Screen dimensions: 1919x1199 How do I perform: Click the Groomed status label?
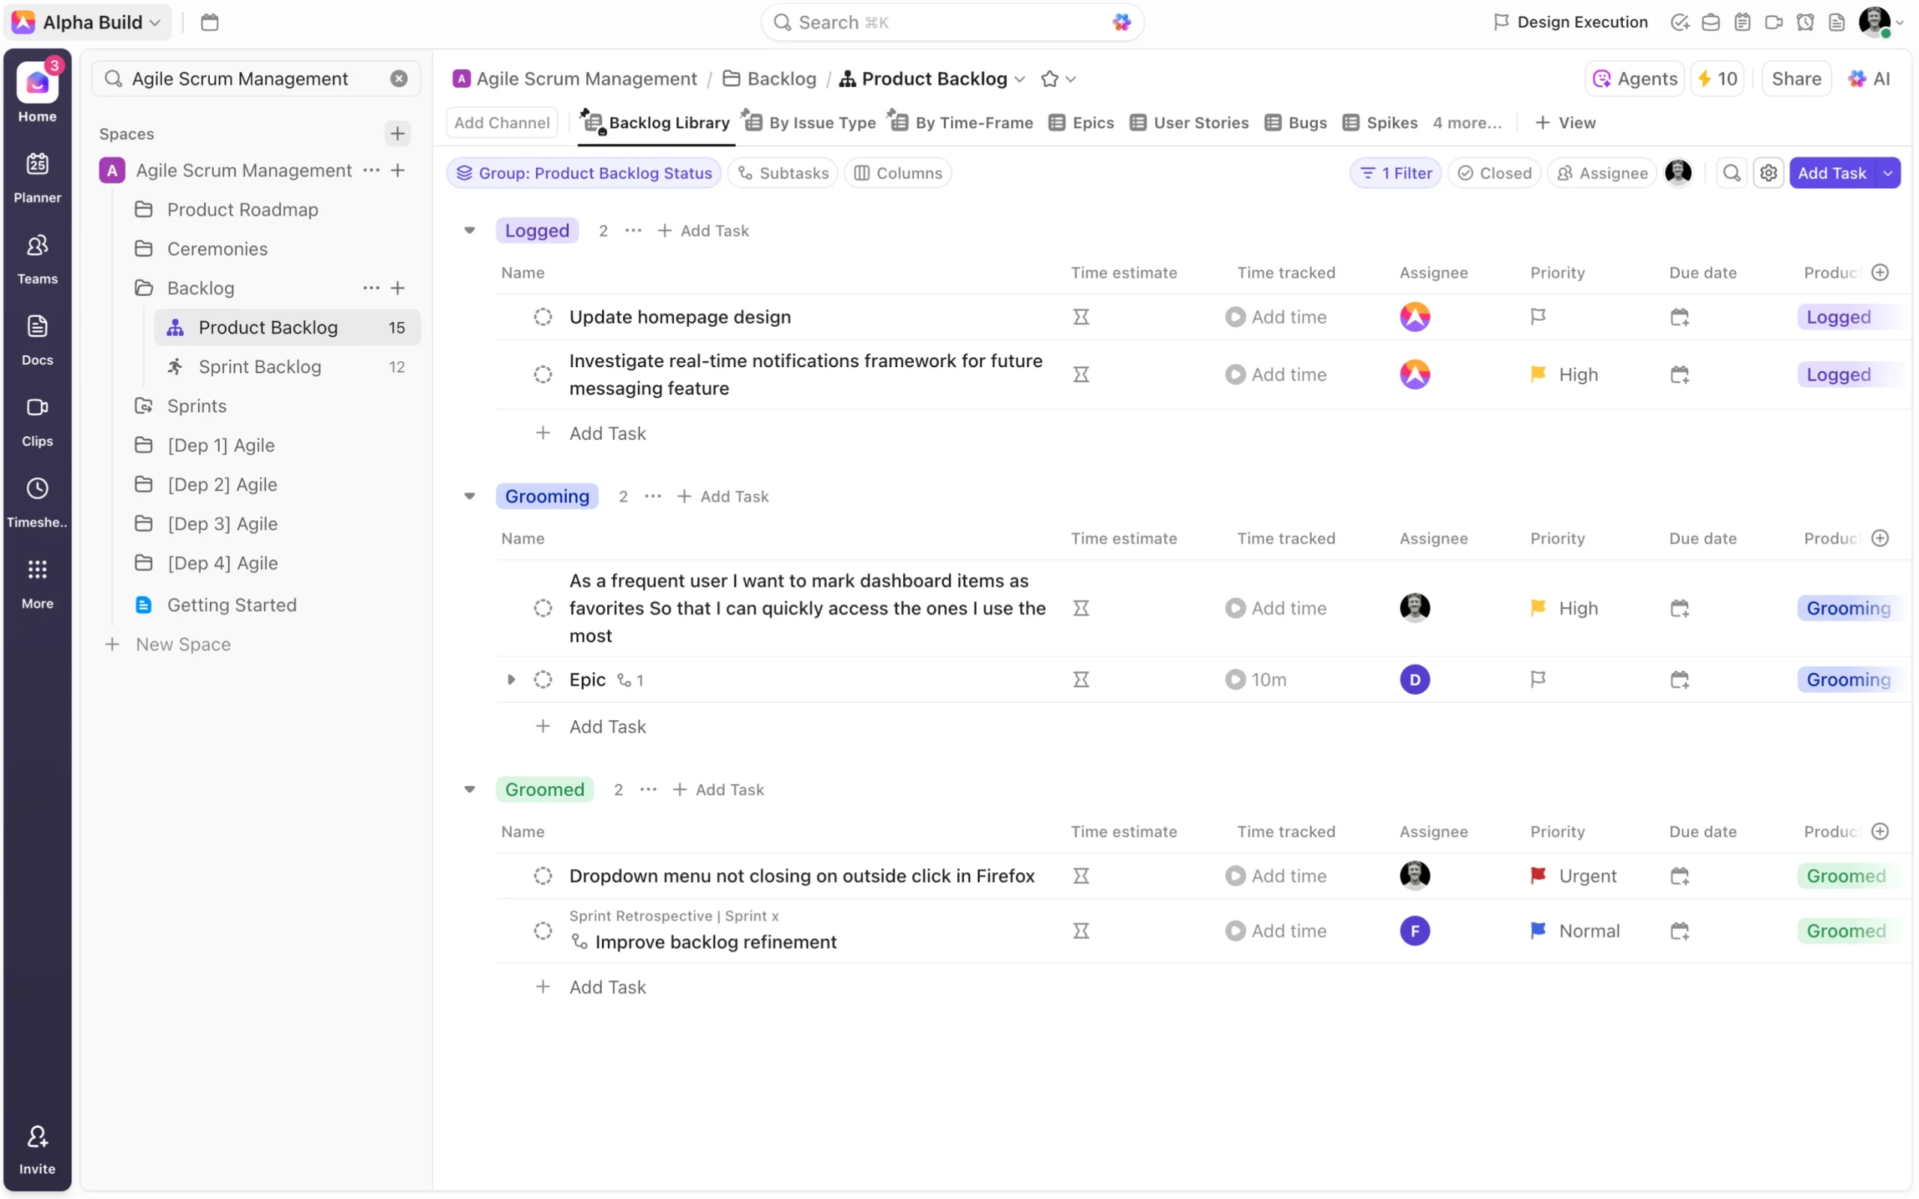pos(544,789)
